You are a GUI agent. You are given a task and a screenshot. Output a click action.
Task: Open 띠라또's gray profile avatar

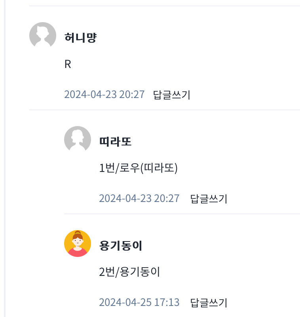coord(78,140)
